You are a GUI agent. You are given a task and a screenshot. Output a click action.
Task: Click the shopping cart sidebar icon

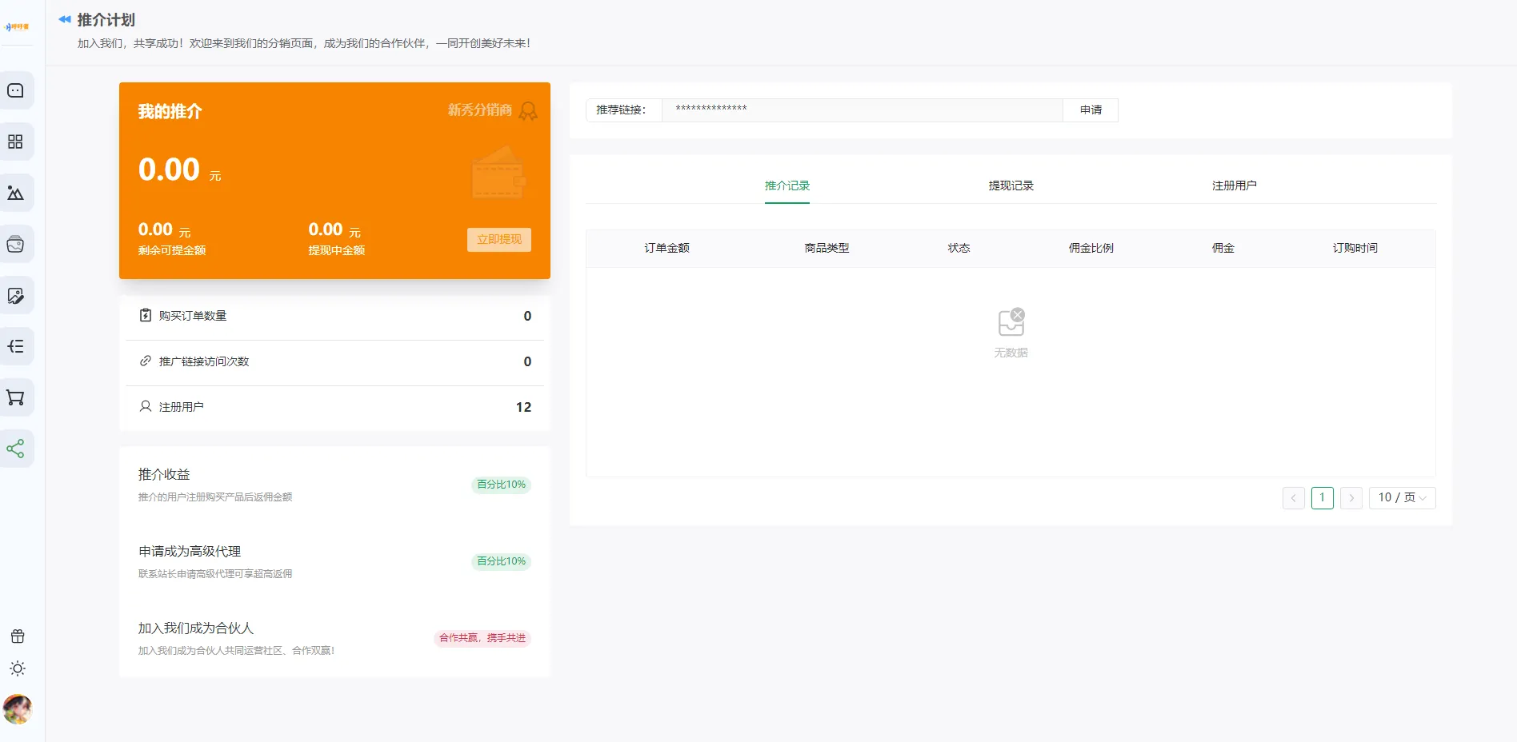click(x=16, y=397)
